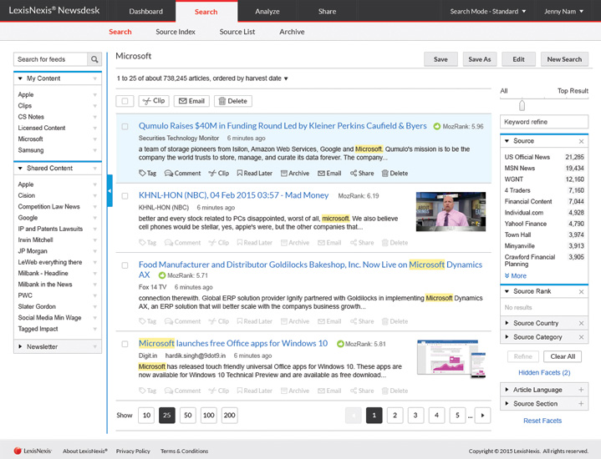Click Comment icon on the Qumulo article
This screenshot has height=459, width=601.
(182, 174)
